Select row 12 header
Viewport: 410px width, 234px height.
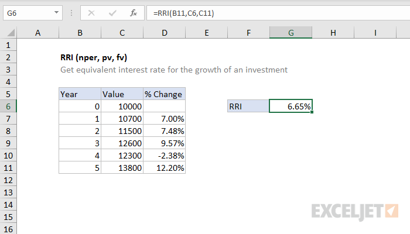tap(8, 180)
